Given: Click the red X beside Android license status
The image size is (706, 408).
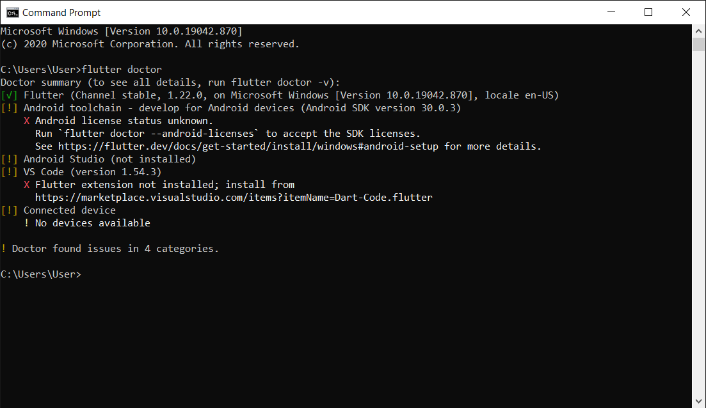Looking at the screenshot, I should tap(26, 120).
